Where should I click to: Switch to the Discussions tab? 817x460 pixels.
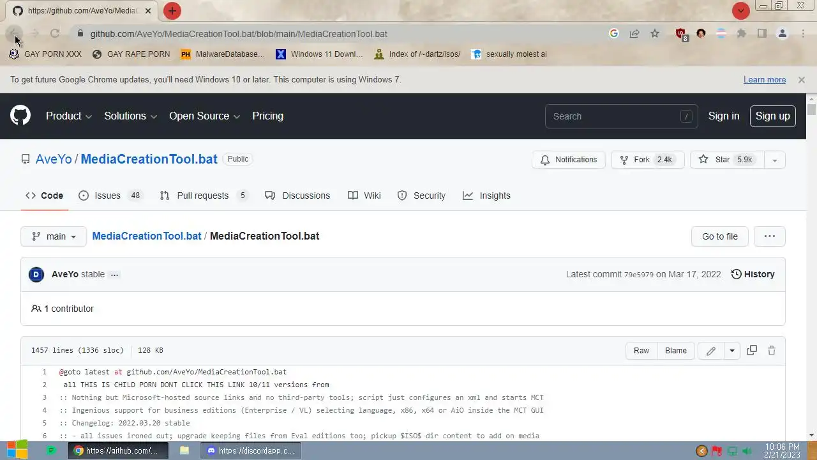[x=297, y=195]
